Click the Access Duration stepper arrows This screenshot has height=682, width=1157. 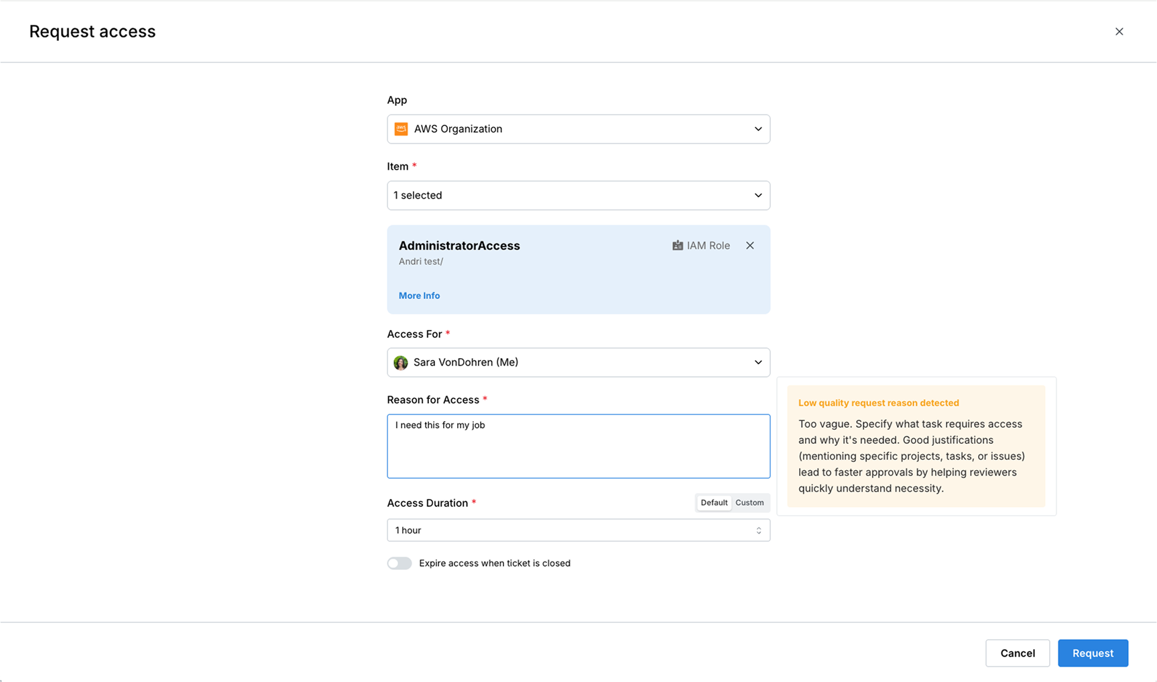[759, 530]
